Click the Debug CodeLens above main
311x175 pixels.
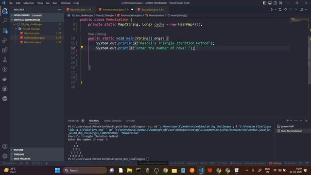tap(101, 34)
